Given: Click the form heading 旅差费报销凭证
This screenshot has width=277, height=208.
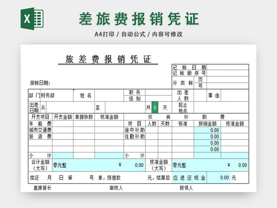Looking at the screenshot, I should click(x=108, y=59).
